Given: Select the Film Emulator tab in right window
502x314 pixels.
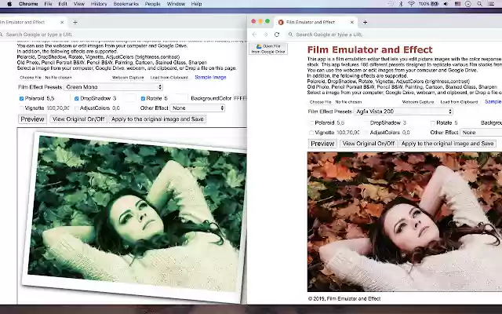Looking at the screenshot, I should [x=316, y=22].
